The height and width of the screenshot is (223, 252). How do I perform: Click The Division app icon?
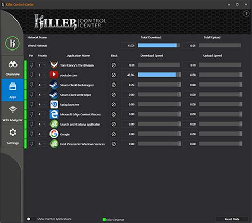(54, 65)
